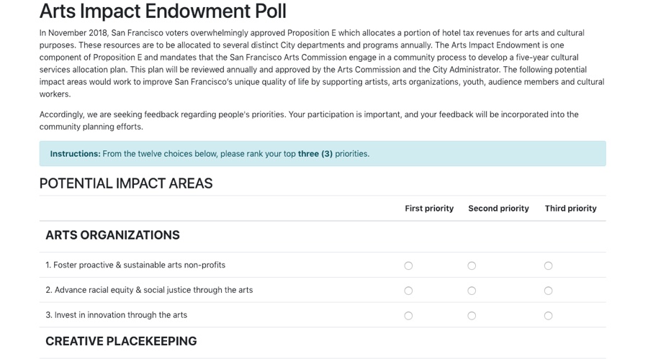
Task: Mark racial equity as First priority
Action: click(408, 291)
